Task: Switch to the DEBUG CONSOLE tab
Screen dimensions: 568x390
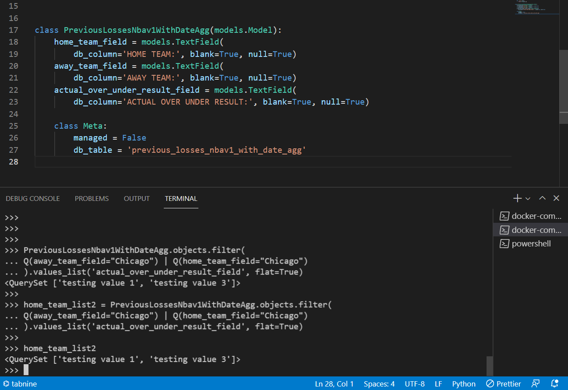Action: (33, 198)
